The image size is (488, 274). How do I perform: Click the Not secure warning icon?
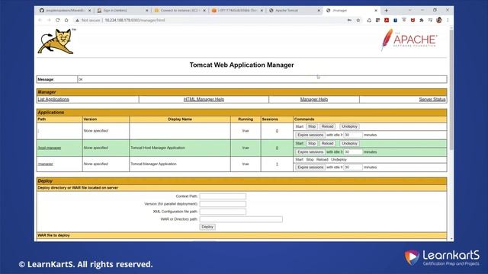pos(77,21)
